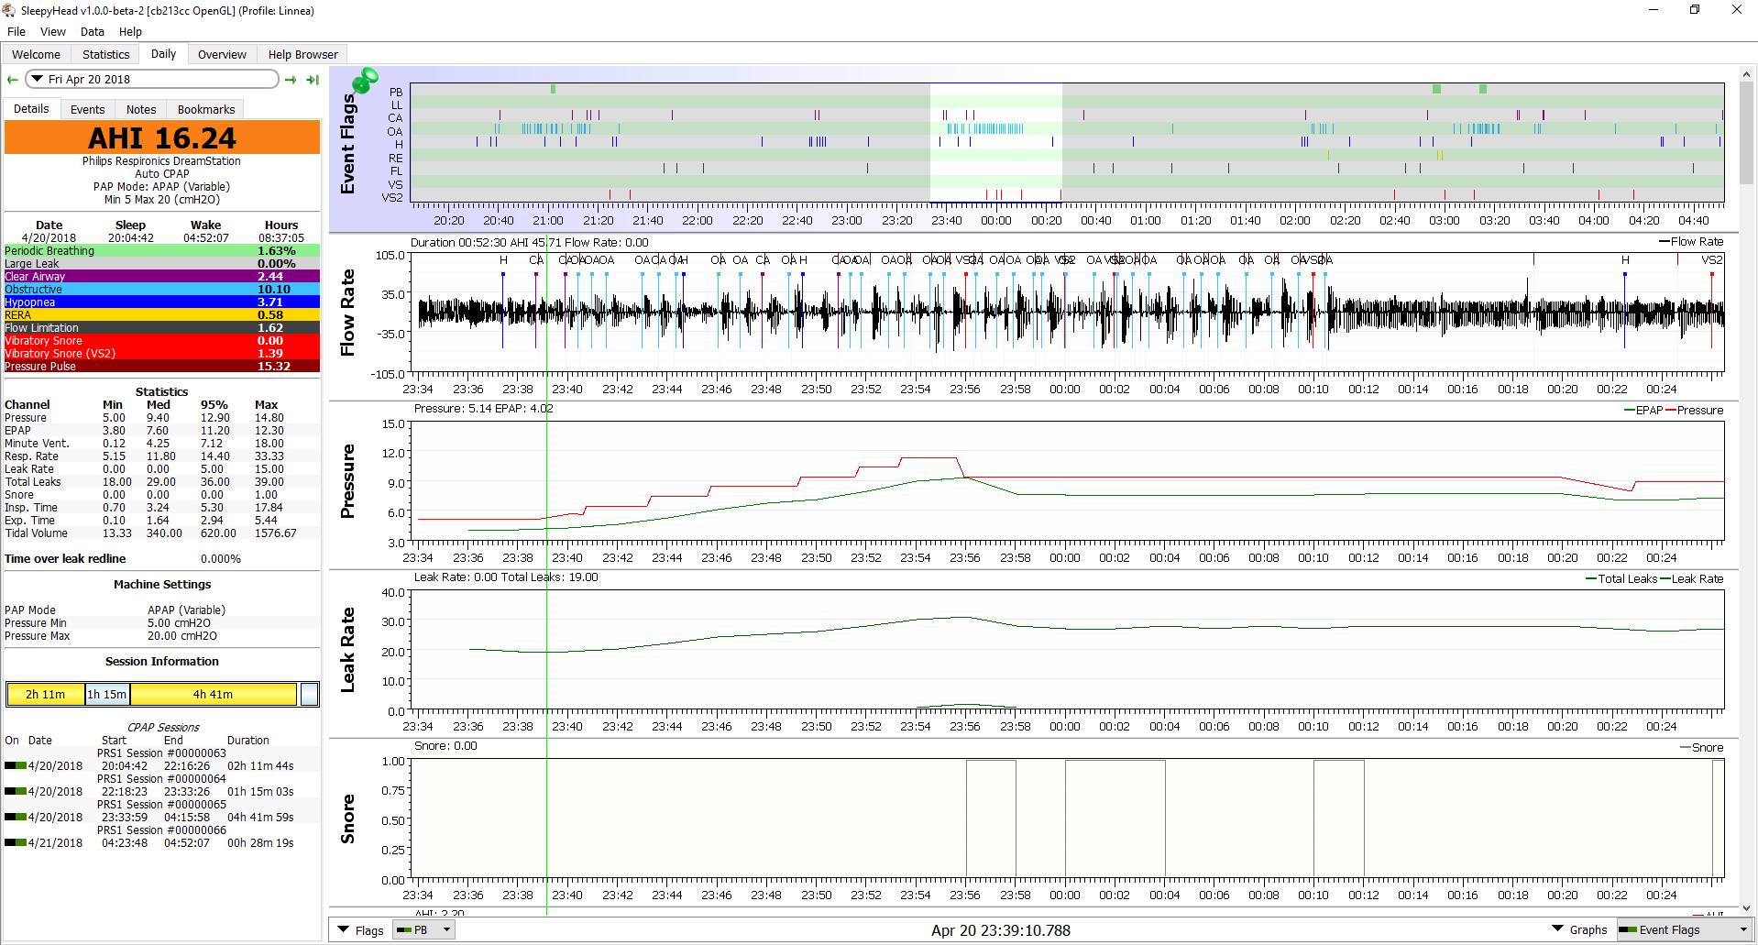Click the Hypopnea blue row
1758x945 pixels.
tap(162, 302)
